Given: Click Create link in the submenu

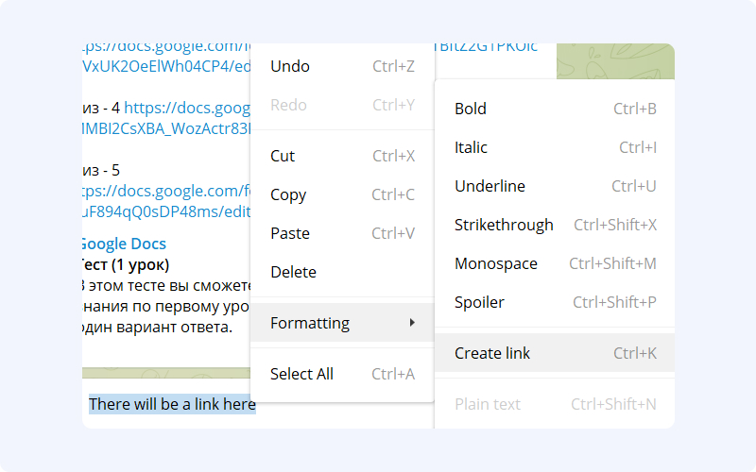Looking at the screenshot, I should (x=555, y=353).
